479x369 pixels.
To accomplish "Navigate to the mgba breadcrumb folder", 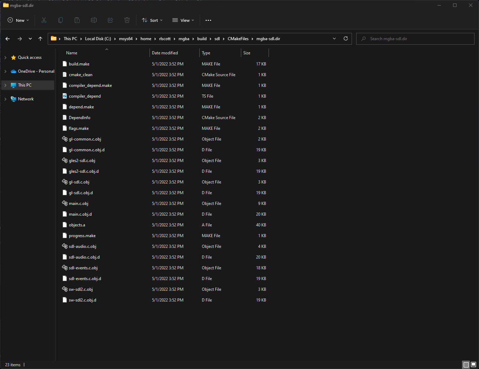I will (184, 38).
